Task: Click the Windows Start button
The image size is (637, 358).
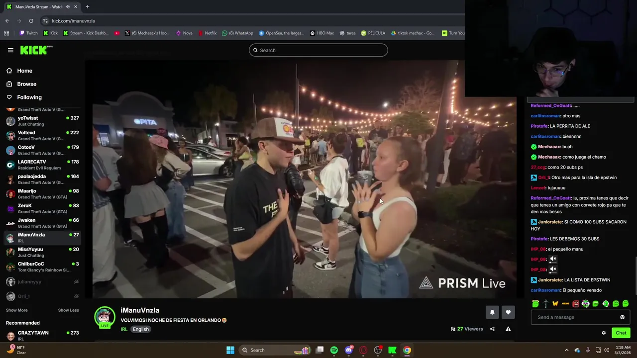Action: pyautogui.click(x=230, y=350)
